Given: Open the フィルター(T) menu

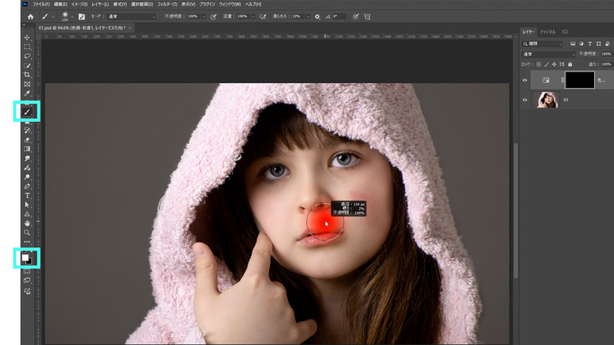Looking at the screenshot, I should (x=168, y=5).
